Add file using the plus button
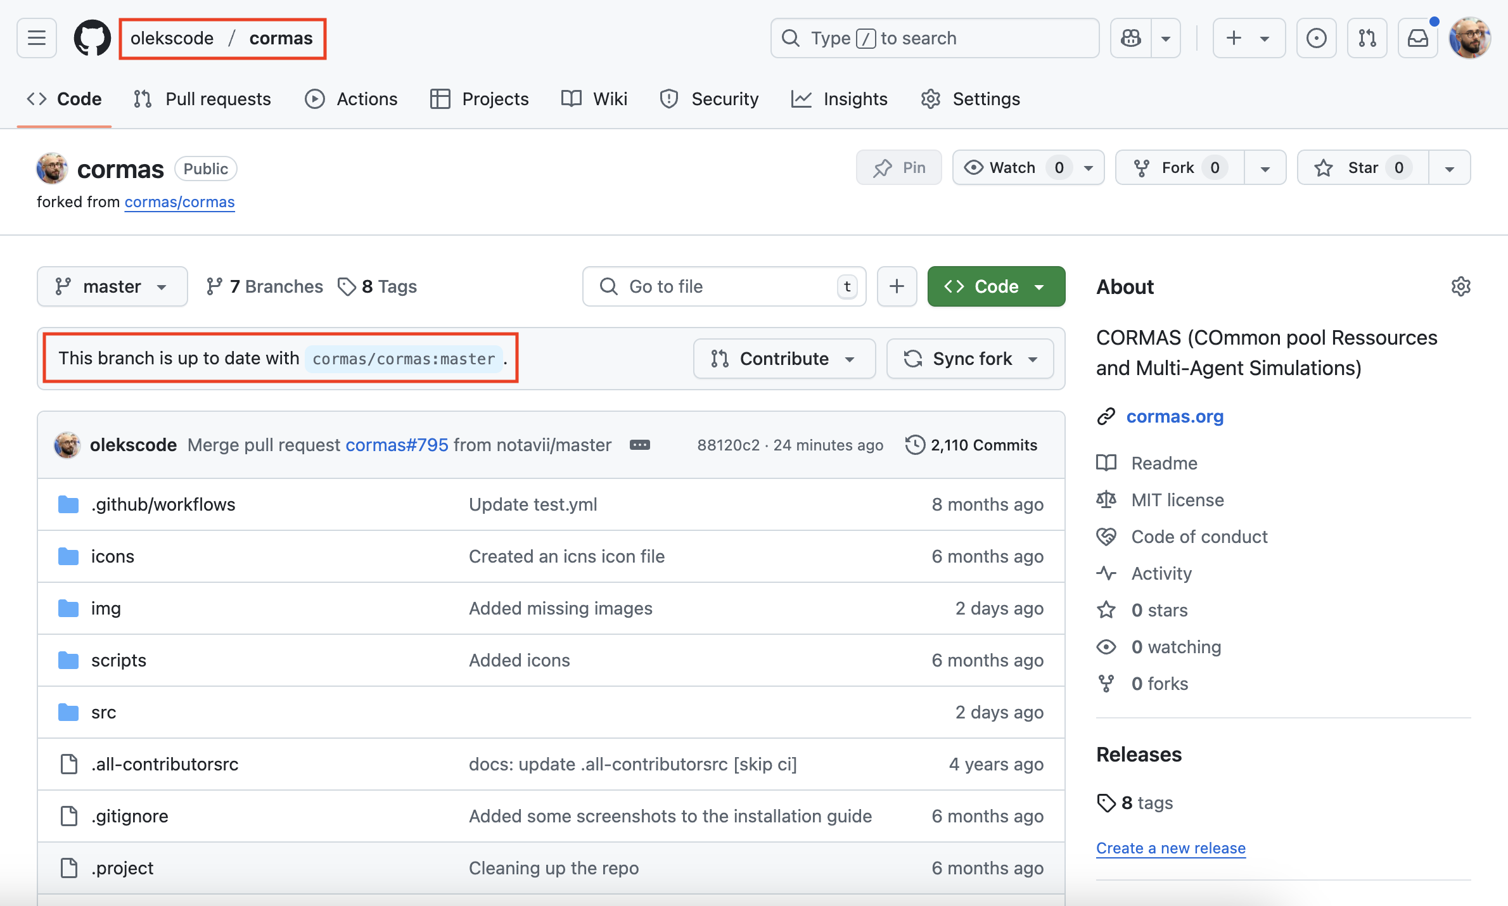The width and height of the screenshot is (1508, 906). (x=897, y=286)
